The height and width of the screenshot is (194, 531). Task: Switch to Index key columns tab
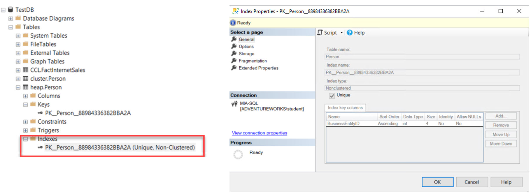345,108
